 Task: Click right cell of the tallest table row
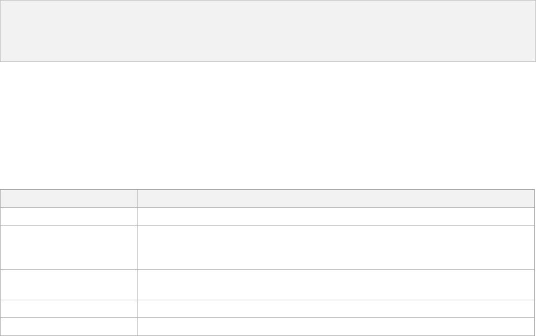[x=336, y=247]
